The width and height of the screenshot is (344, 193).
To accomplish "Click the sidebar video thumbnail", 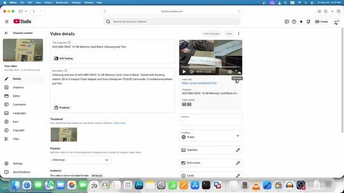I will coord(23,50).
